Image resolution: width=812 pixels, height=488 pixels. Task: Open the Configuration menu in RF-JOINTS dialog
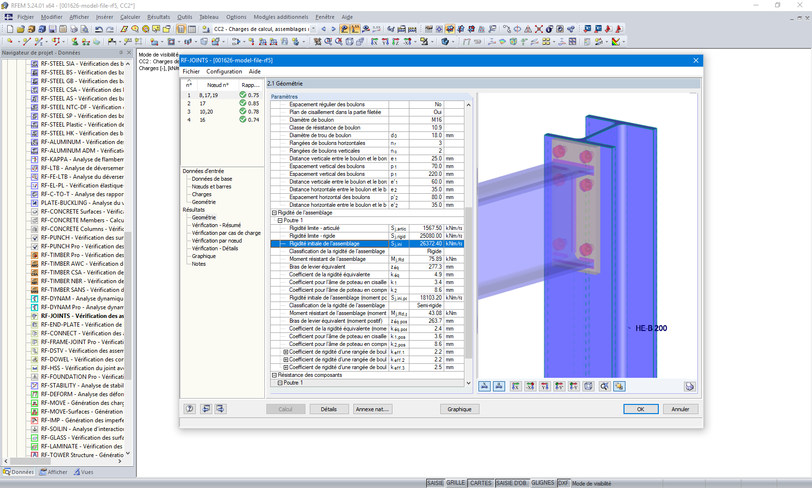pyautogui.click(x=224, y=72)
